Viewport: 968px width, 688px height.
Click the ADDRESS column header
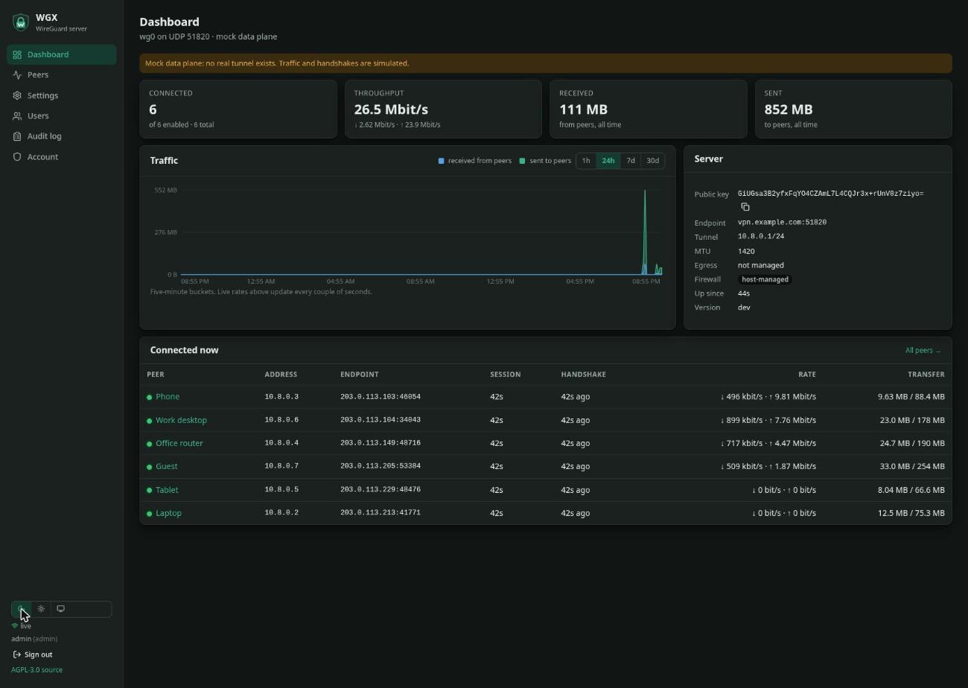pyautogui.click(x=281, y=375)
